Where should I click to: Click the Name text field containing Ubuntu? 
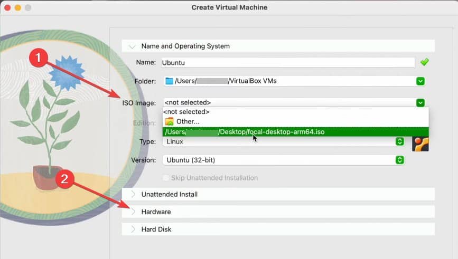[288, 63]
